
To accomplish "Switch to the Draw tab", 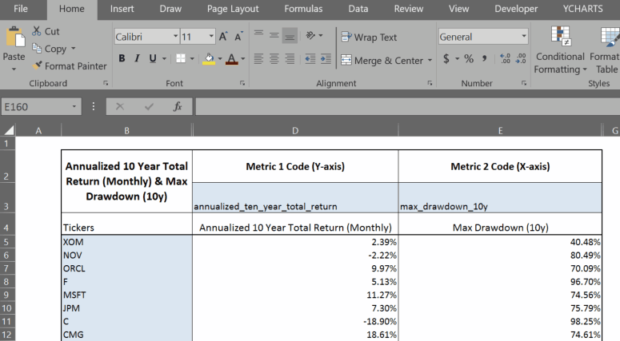I will pos(170,9).
